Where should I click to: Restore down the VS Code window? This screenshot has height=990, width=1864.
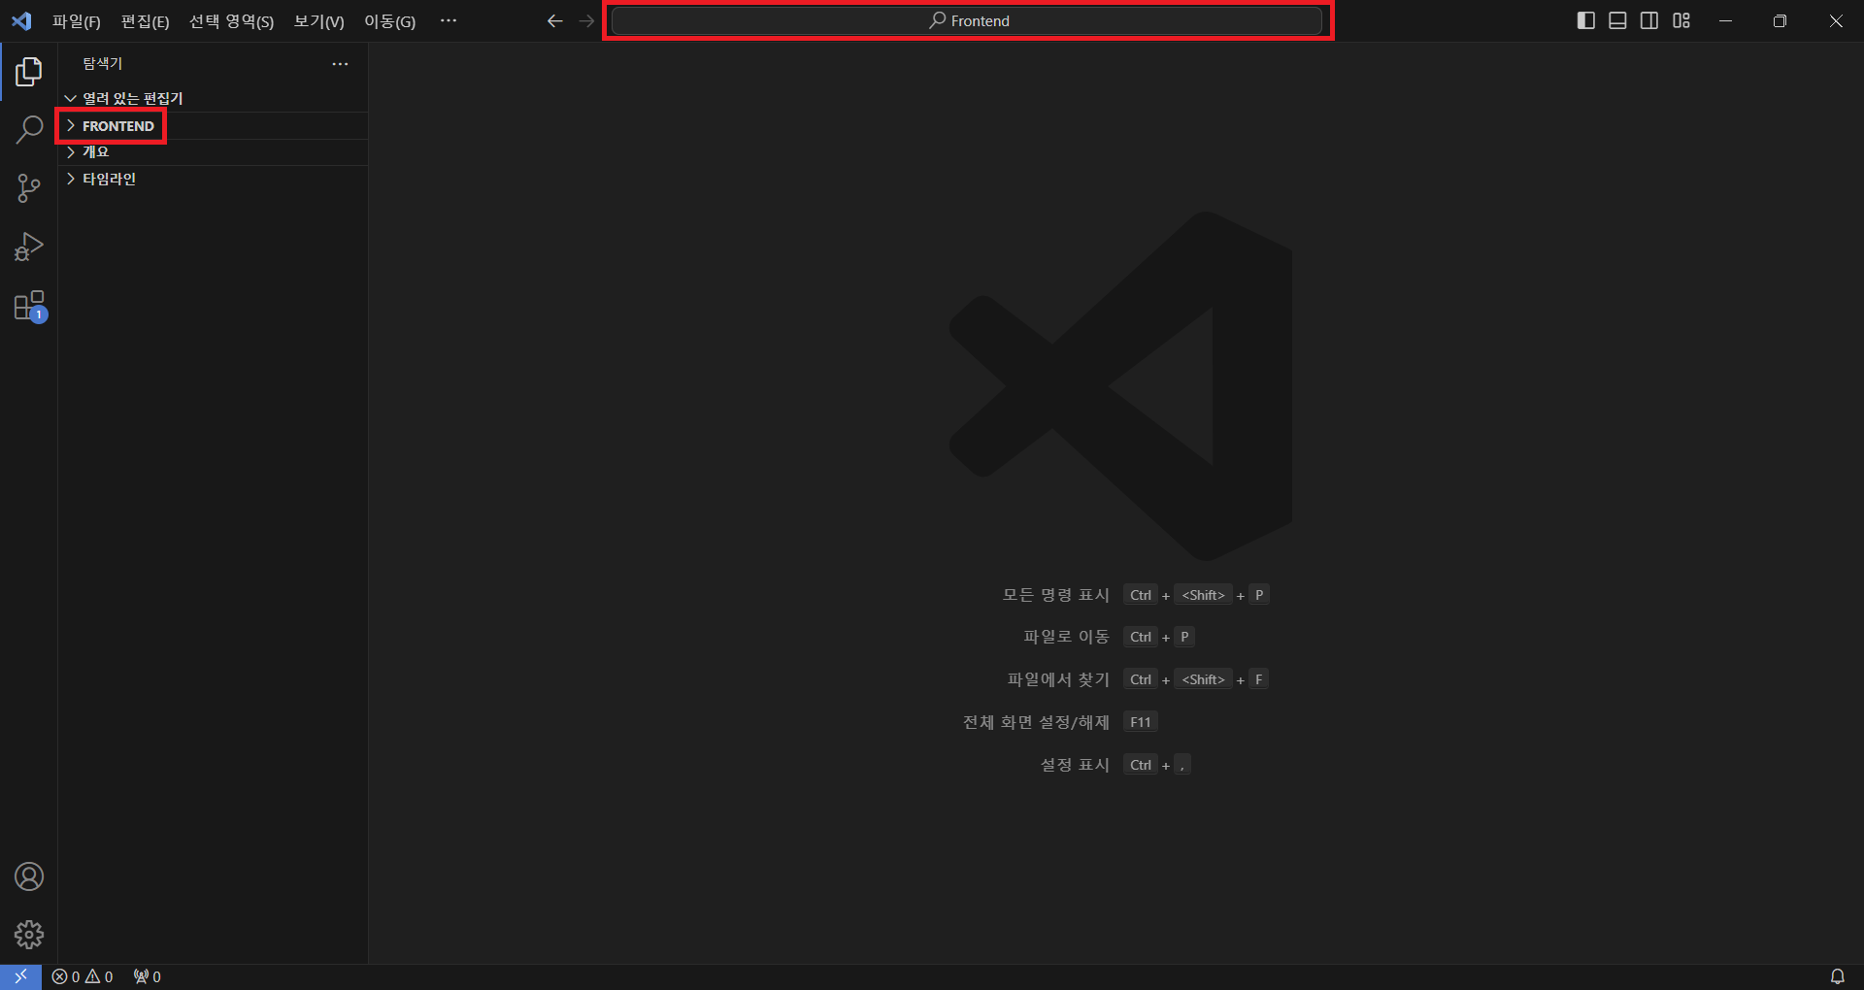pyautogui.click(x=1780, y=20)
